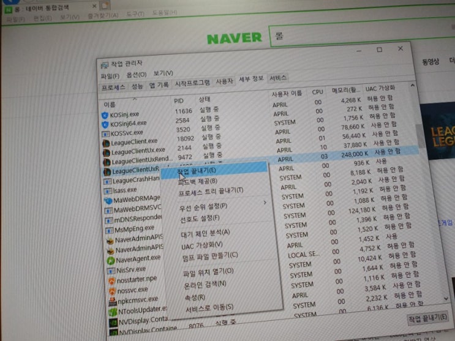Click the npkcmsvc.exe icon
Image resolution: width=455 pixels, height=341 pixels.
pos(113,302)
